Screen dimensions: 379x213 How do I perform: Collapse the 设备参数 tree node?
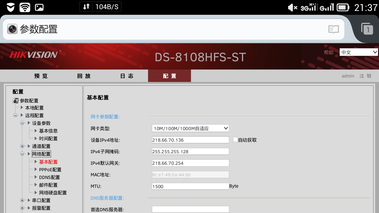[x=22, y=123]
